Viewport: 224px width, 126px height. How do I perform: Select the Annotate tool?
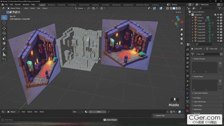[4, 49]
